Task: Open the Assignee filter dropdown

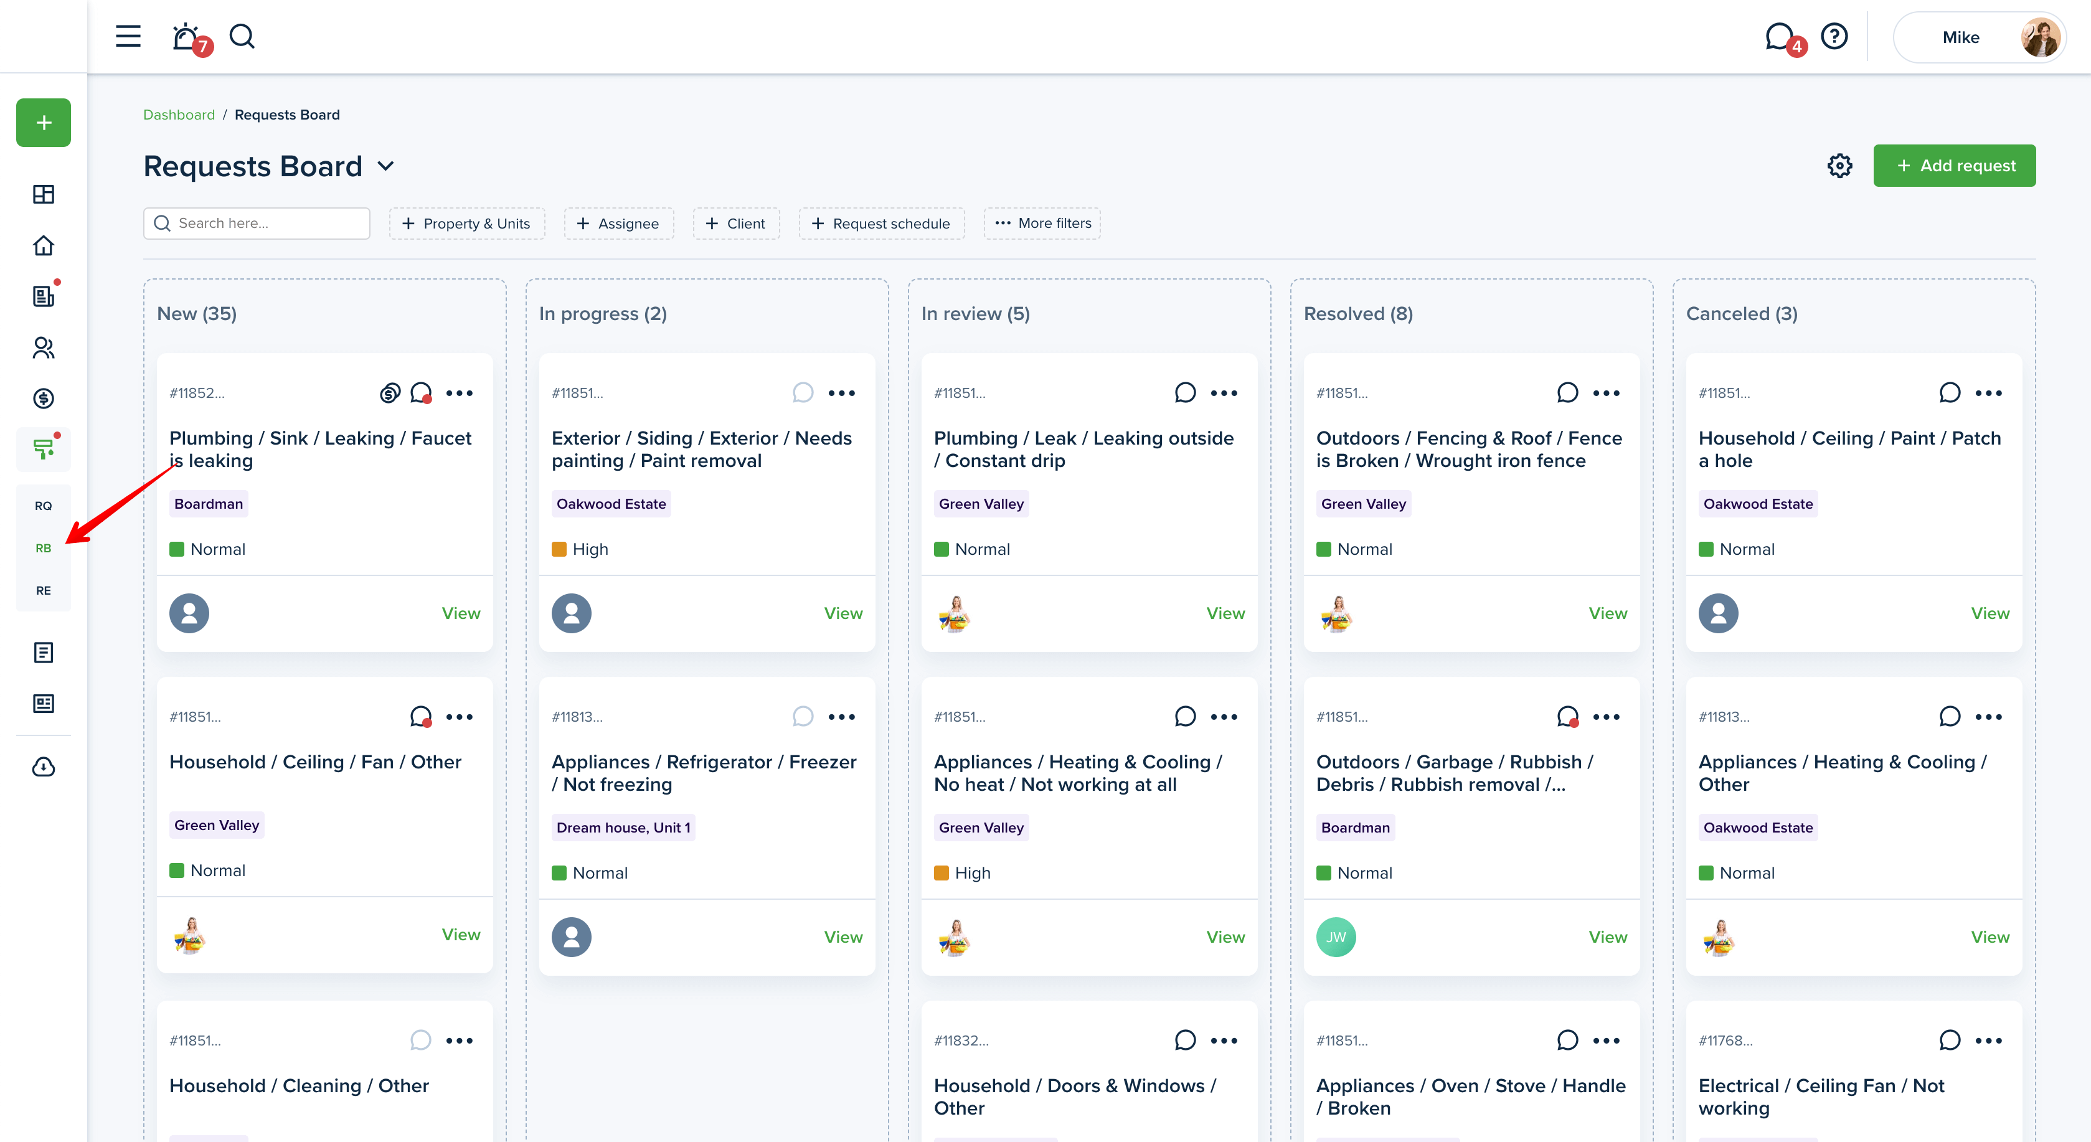Action: coord(618,223)
